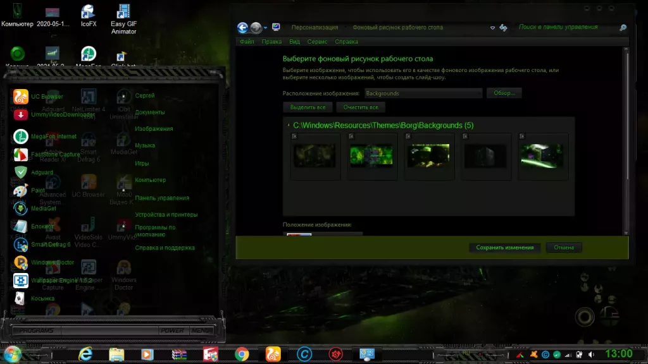Open Изображения in the start menu

(154, 129)
